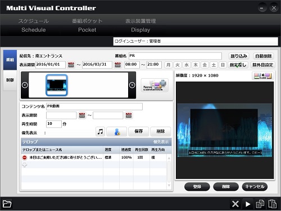281x211 pixels.
Task: Click the 絞り込み filter button
Action: tap(239, 56)
